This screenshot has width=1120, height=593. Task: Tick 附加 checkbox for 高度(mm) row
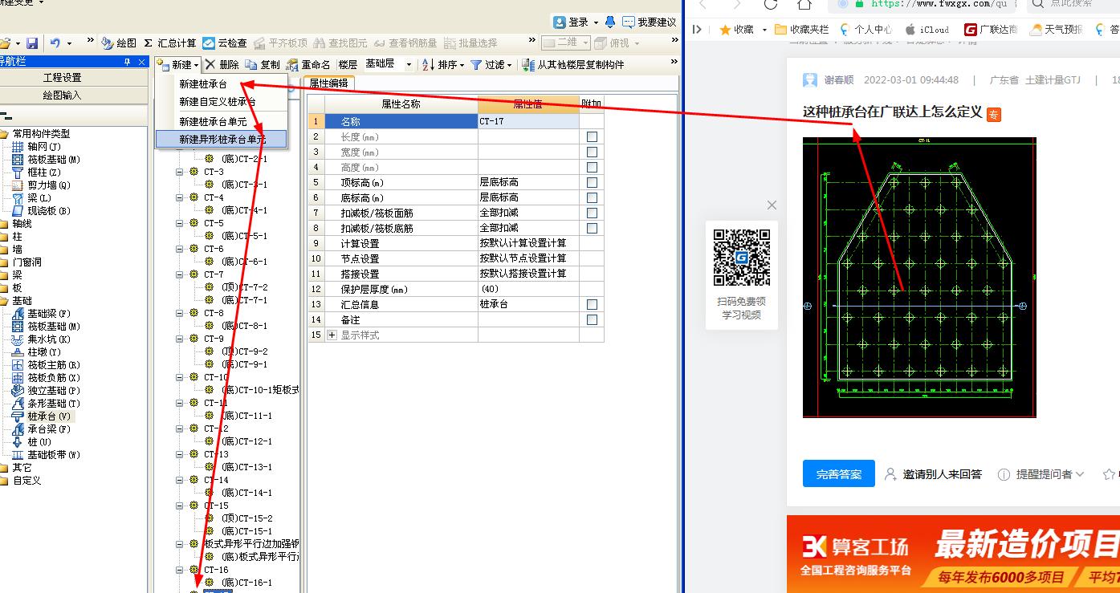pos(592,168)
